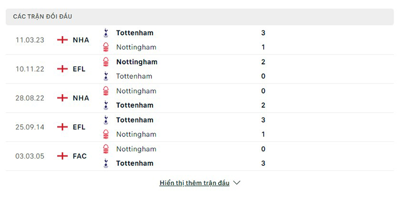
Task: Click Tottenham crest in 25.09.14 match
Action: [106, 120]
